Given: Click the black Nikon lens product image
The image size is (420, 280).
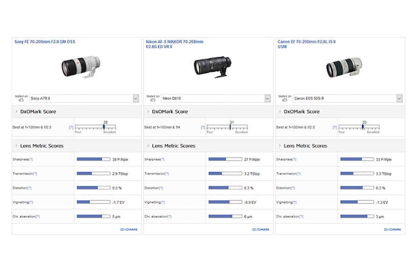Looking at the screenshot, I should click(x=212, y=68).
